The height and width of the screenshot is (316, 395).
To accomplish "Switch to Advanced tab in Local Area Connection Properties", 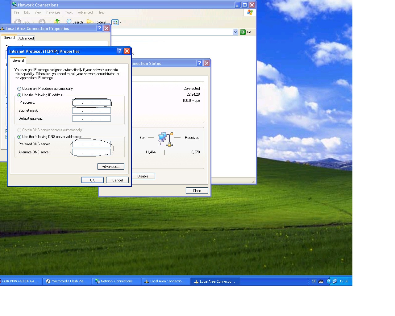I will (x=26, y=38).
